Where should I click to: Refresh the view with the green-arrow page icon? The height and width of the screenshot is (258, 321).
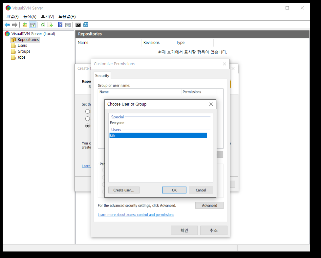coord(43,25)
